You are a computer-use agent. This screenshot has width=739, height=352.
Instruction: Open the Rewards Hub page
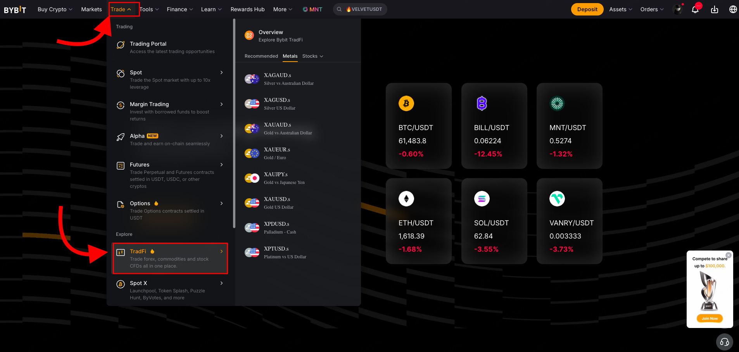[x=247, y=9]
